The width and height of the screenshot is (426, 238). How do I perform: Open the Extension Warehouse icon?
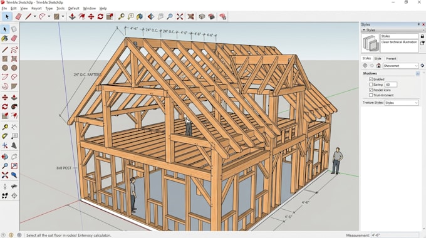(211, 16)
